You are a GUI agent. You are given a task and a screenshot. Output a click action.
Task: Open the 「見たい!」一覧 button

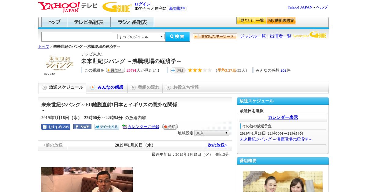[x=251, y=21]
